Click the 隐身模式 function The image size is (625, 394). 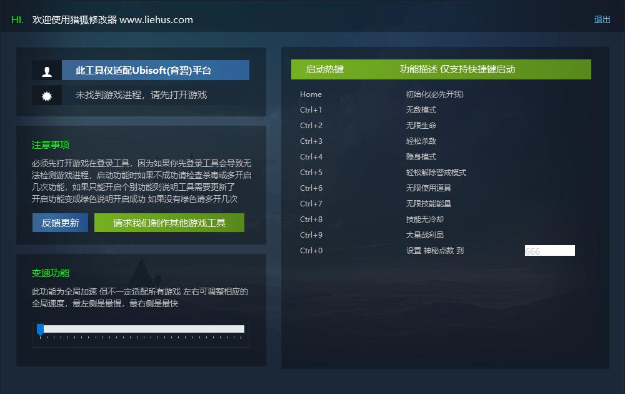click(421, 157)
